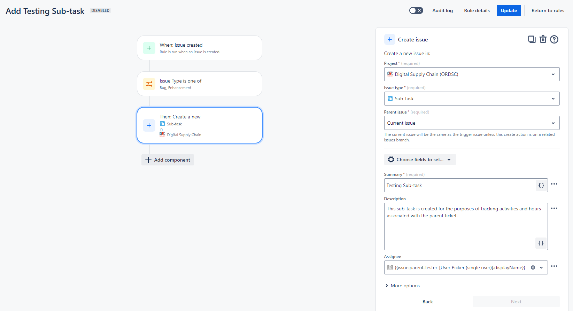Open the Parent issue Current issue dropdown
573x311 pixels.
click(472, 123)
